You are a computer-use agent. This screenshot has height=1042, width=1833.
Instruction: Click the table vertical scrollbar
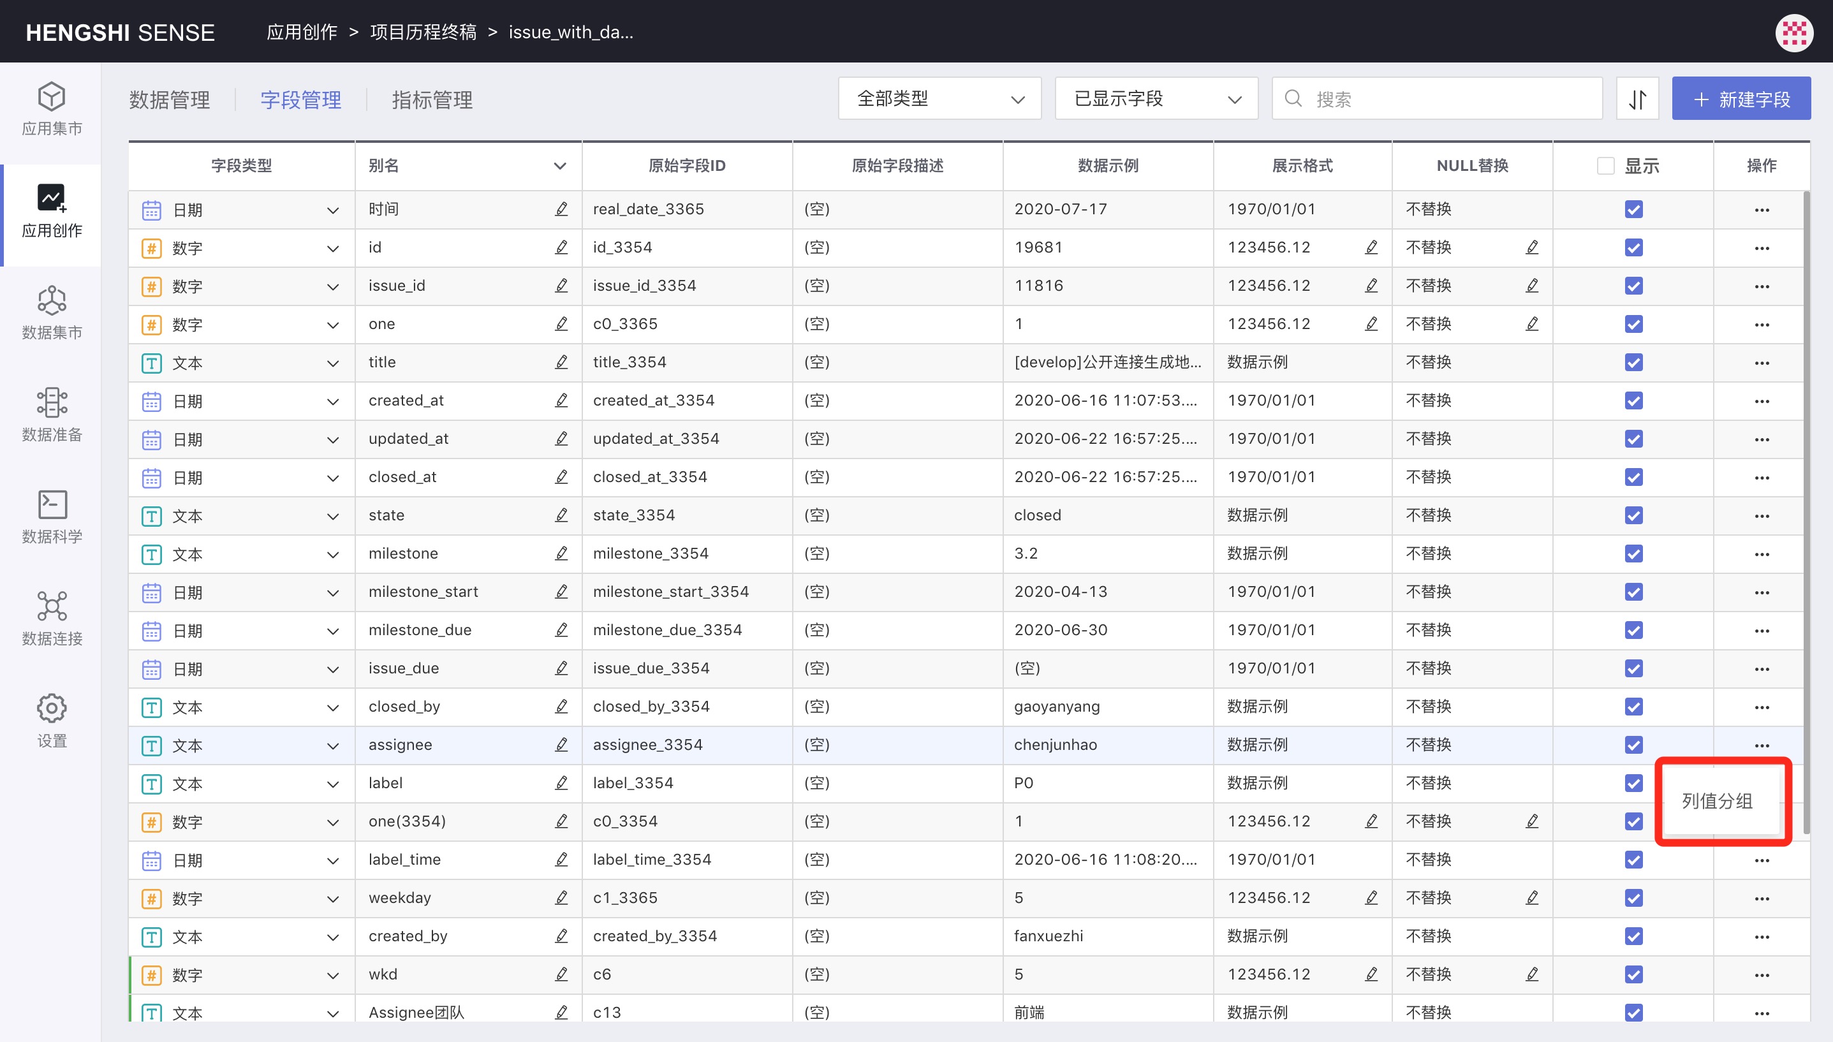coord(1806,511)
